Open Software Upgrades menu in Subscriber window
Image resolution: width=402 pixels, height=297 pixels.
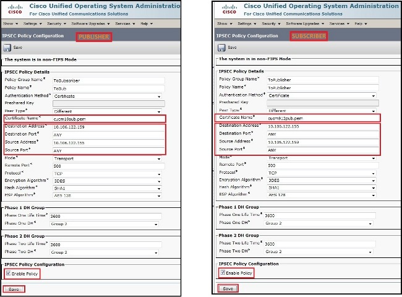pos(305,24)
